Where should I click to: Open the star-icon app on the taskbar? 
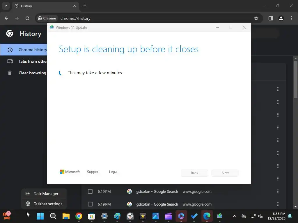[x=143, y=216]
